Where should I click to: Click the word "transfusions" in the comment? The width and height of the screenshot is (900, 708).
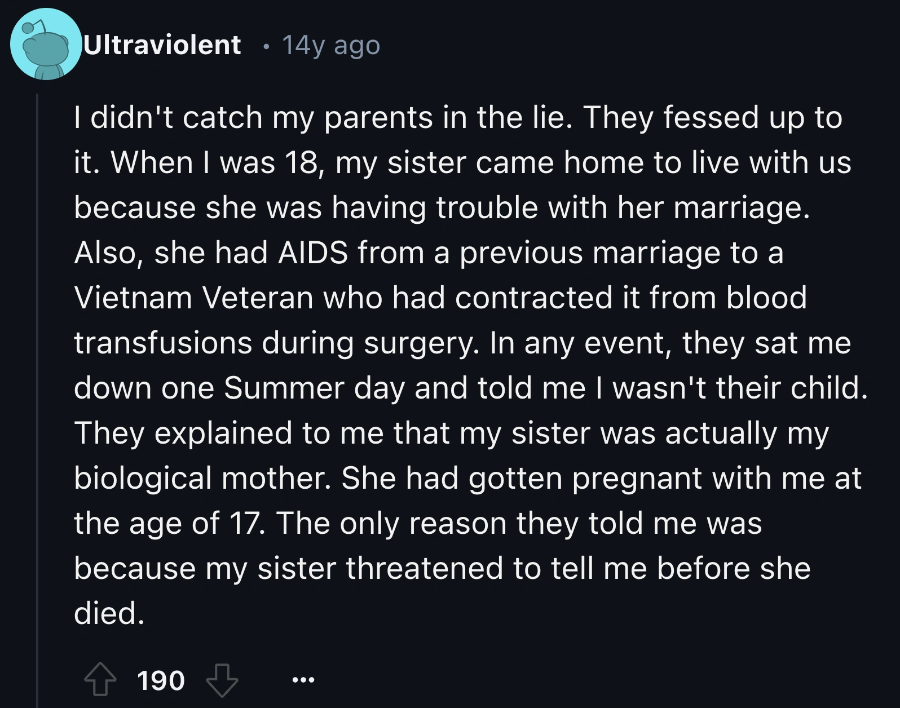162,343
